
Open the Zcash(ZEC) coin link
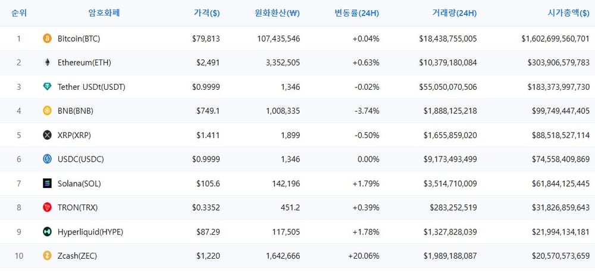pyautogui.click(x=77, y=256)
